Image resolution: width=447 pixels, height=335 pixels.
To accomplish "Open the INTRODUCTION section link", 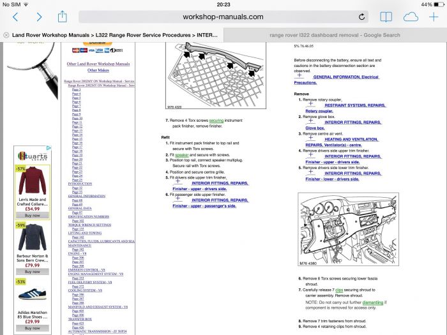I will click(80, 184).
